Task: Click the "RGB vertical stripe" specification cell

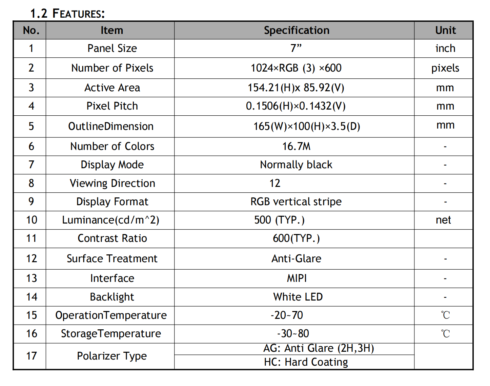Action: point(296,201)
